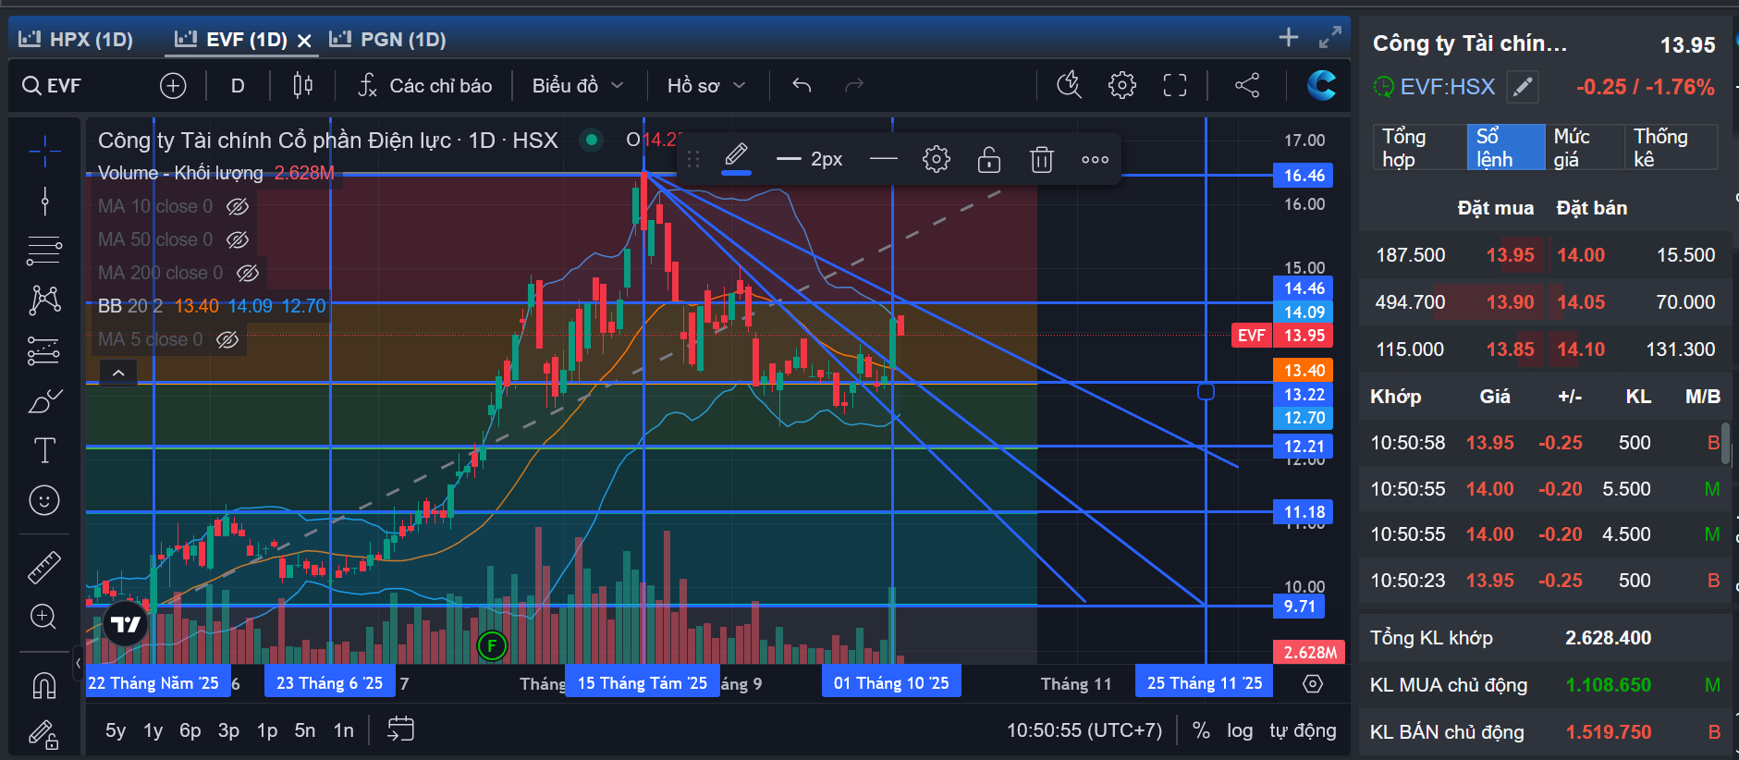Change the D time interval
1739x760 pixels.
[238, 86]
